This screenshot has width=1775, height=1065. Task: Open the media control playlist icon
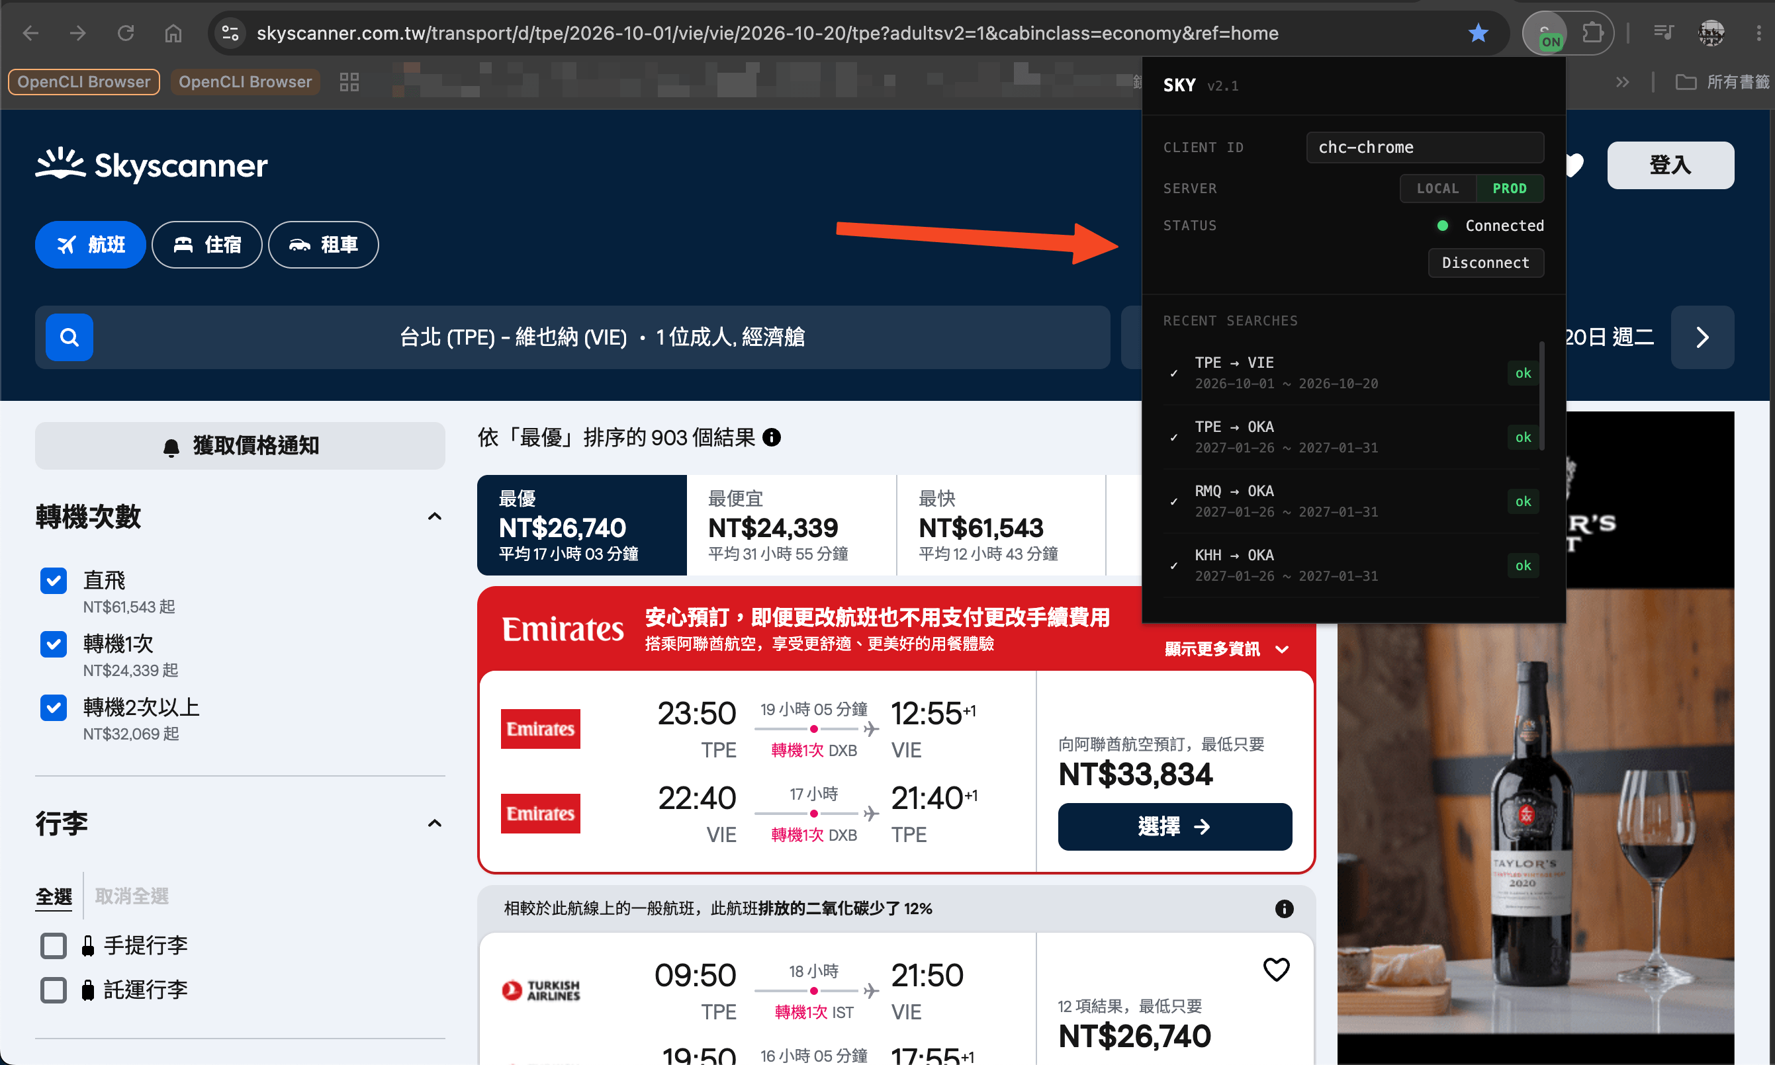1662,33
